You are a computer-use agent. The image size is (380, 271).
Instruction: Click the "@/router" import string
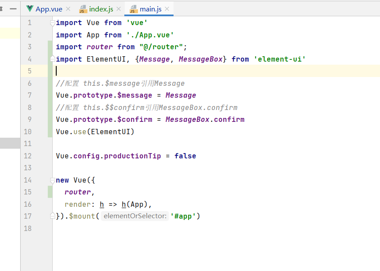coord(161,47)
